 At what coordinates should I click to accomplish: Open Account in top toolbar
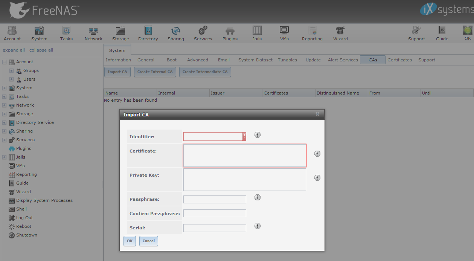pos(12,34)
